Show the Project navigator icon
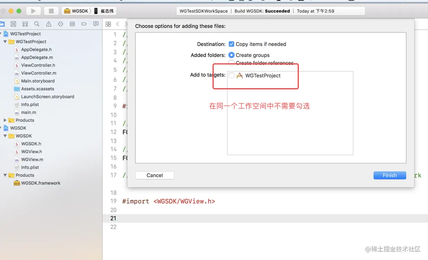 point(2,24)
